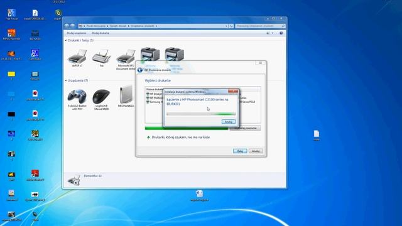Open the help icon in Explorer toolbar
The image size is (402, 226).
point(281,33)
